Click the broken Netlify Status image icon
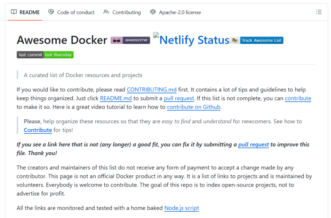The height and width of the screenshot is (218, 331). 156,35
